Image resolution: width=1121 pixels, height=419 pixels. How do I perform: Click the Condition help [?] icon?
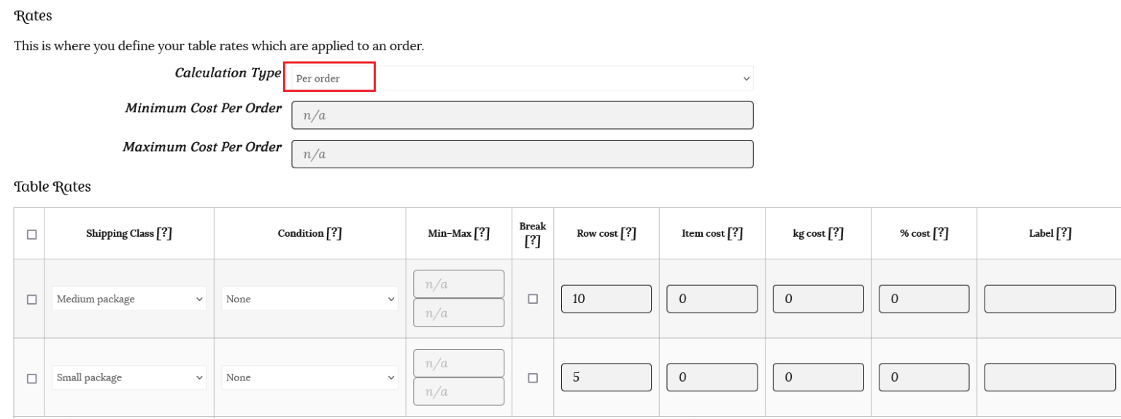(334, 234)
